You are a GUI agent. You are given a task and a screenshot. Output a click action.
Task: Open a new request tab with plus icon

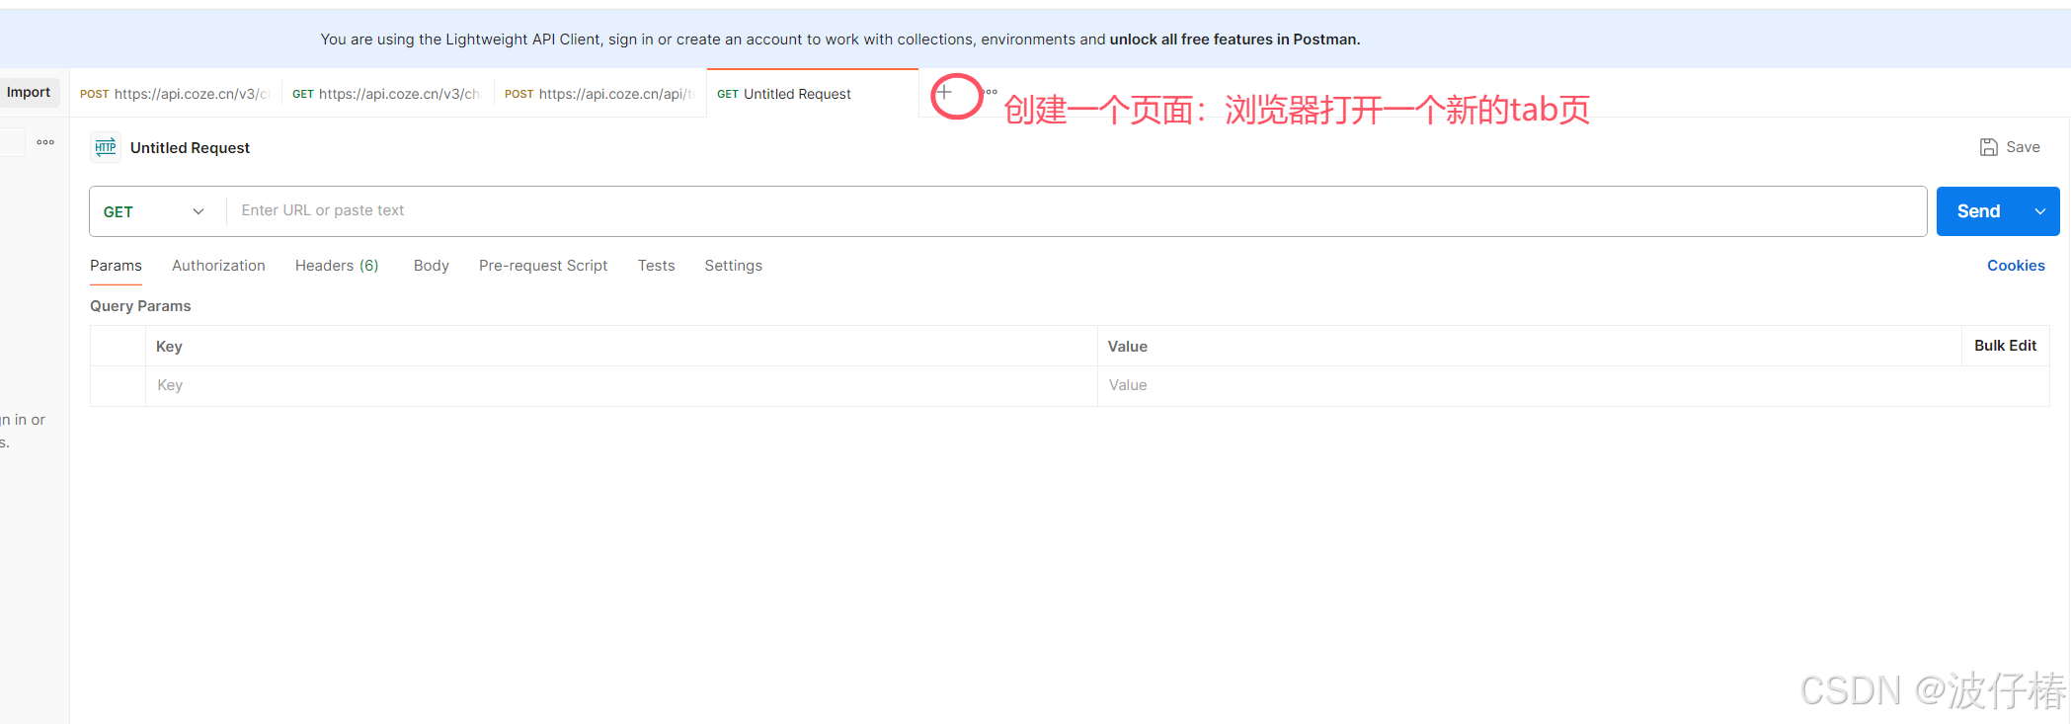(944, 93)
